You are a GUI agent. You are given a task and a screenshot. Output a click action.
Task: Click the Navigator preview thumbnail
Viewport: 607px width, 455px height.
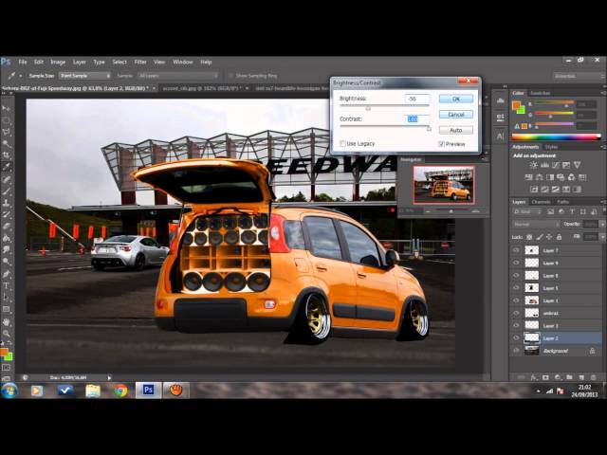pyautogui.click(x=444, y=185)
